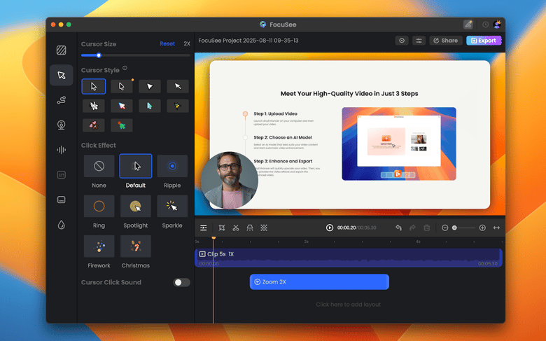Viewport: 546px width, 341px height.
Task: Pick the white solid pointer cursor style
Action: [150, 86]
